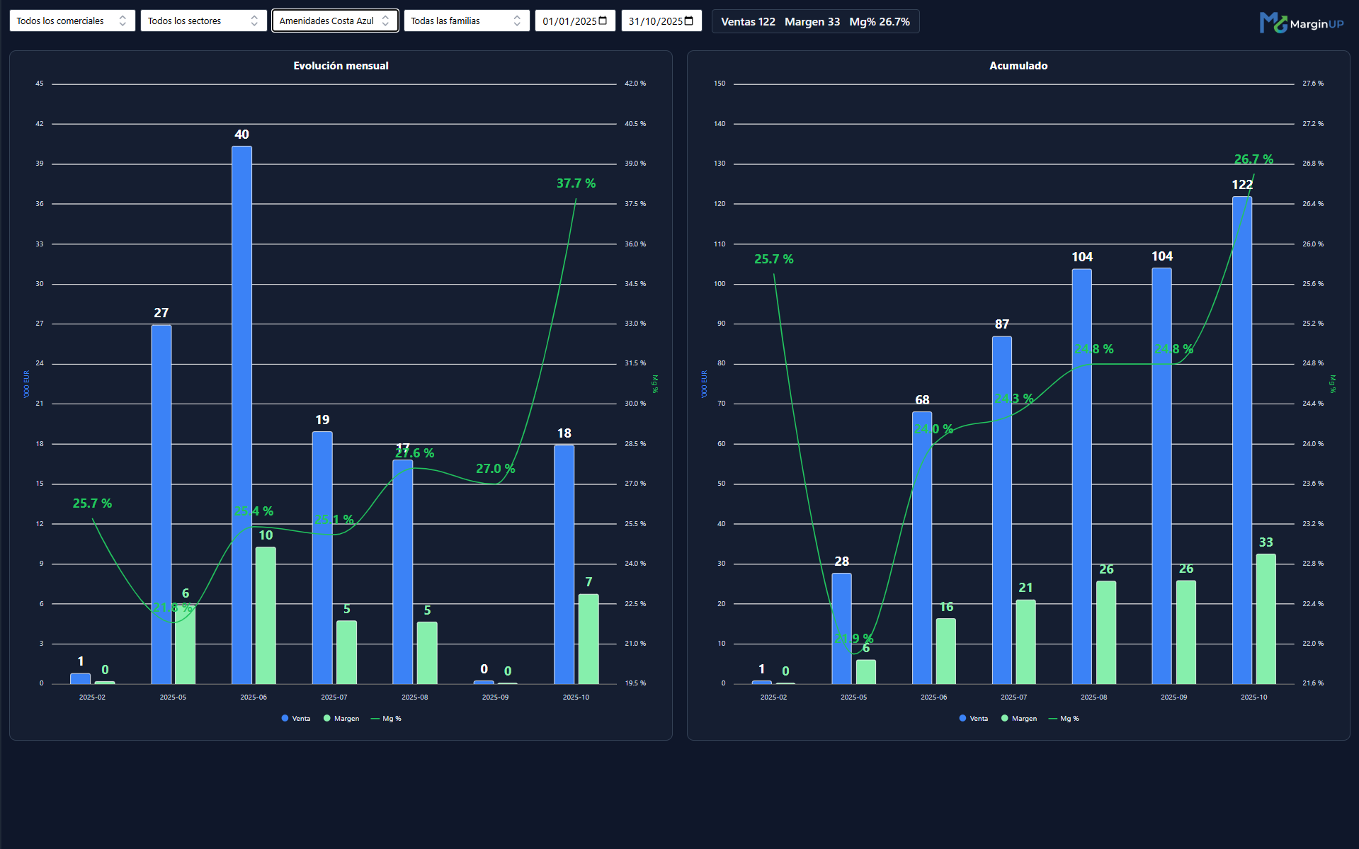Open the Amenidades Costa Azul client dropdown
1359x849 pixels.
click(334, 21)
